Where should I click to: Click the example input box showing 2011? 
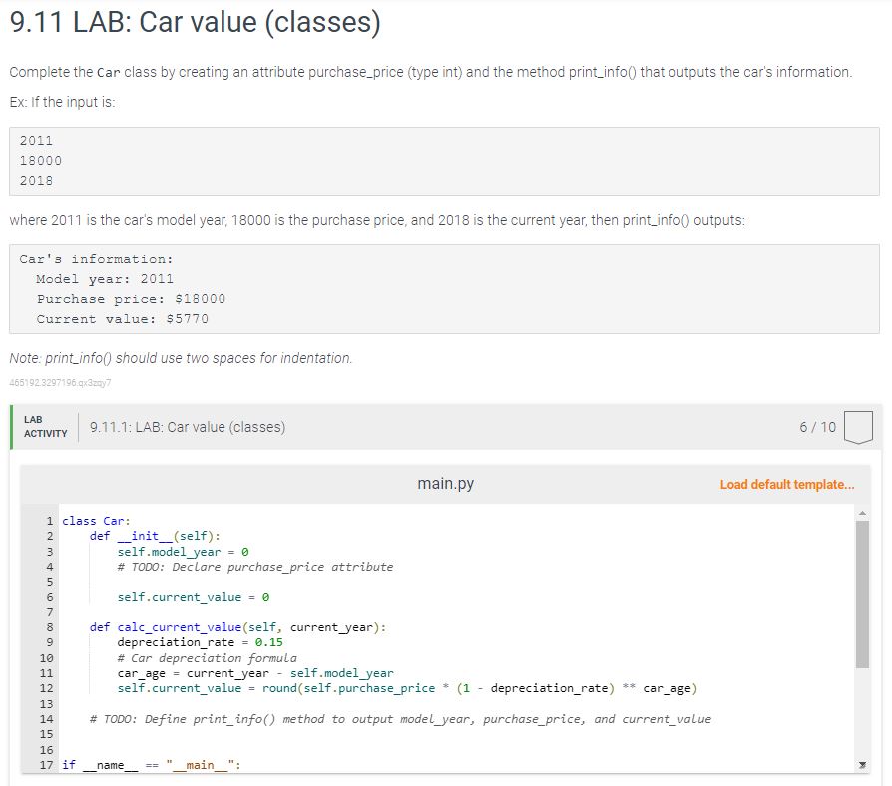pyautogui.click(x=444, y=161)
